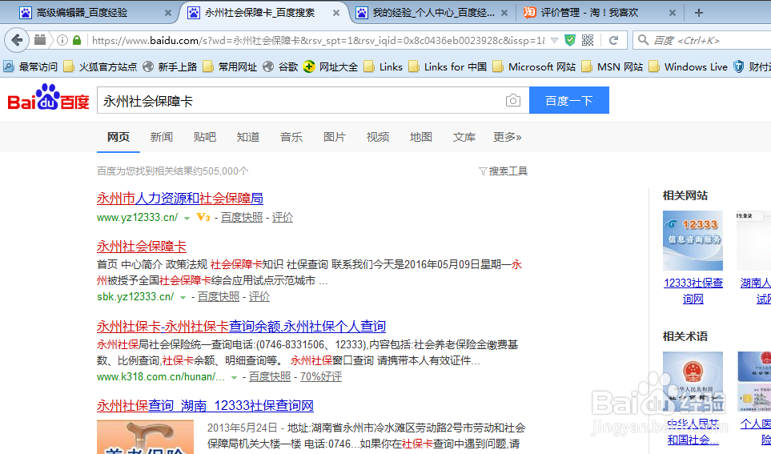
Task: Click the 12333 信息咨询服务 thumbnail
Action: (693, 240)
